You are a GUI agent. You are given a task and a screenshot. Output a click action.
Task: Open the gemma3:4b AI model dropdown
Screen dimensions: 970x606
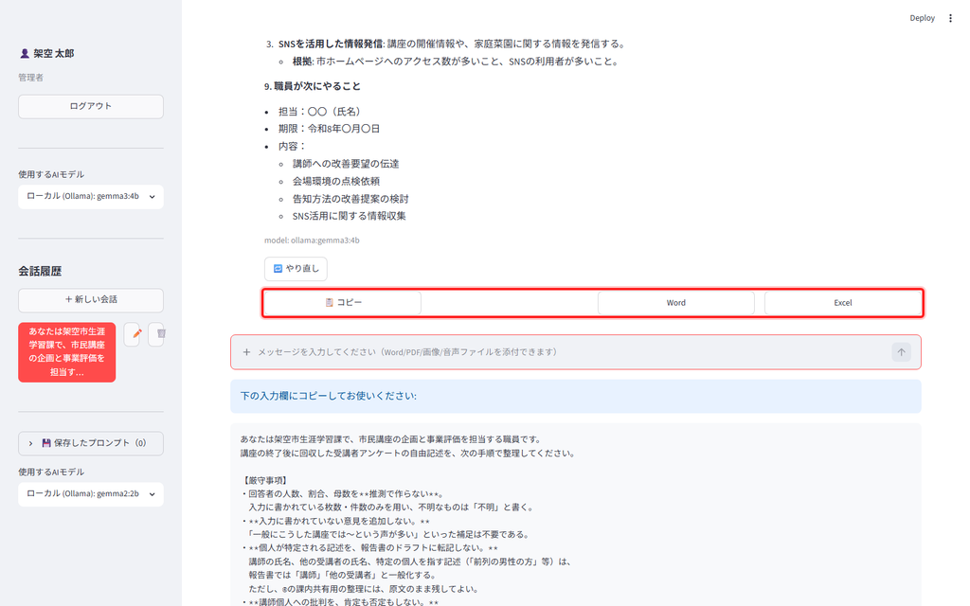91,197
